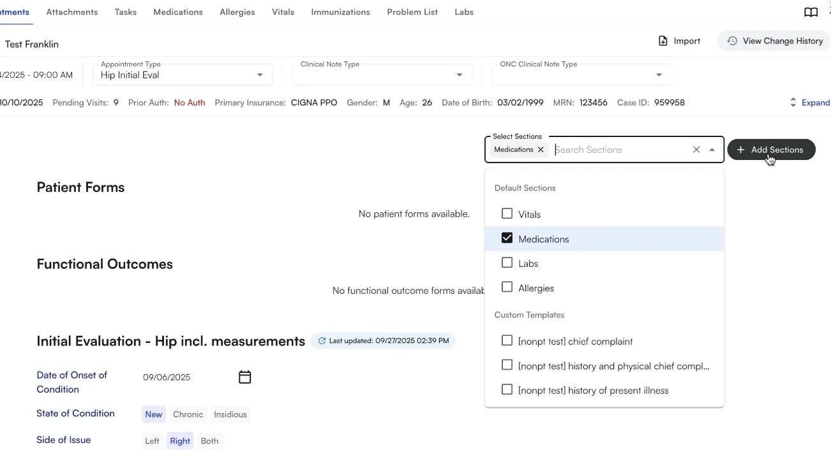Clear the Search Sections field using the X icon
The image size is (831, 450).
pyautogui.click(x=696, y=149)
